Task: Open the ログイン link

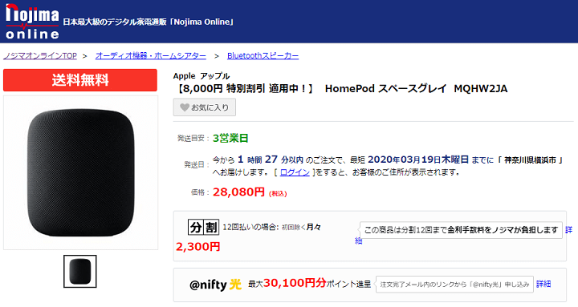Action: pos(295,172)
